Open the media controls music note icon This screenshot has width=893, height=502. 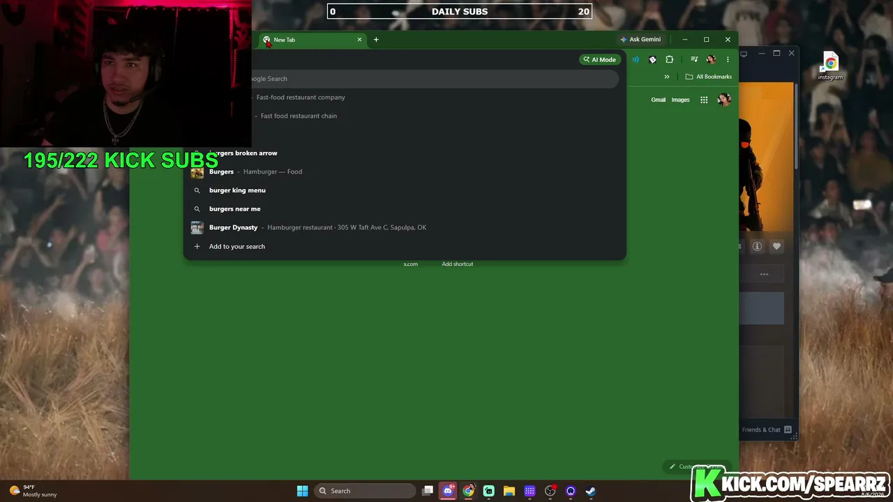pos(694,60)
